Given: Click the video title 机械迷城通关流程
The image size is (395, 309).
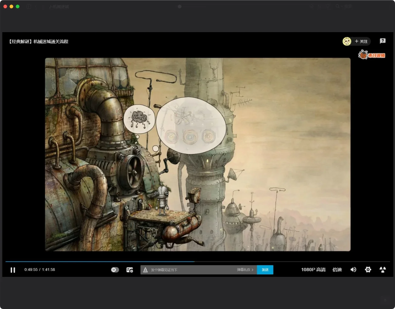Looking at the screenshot, I should 38,41.
